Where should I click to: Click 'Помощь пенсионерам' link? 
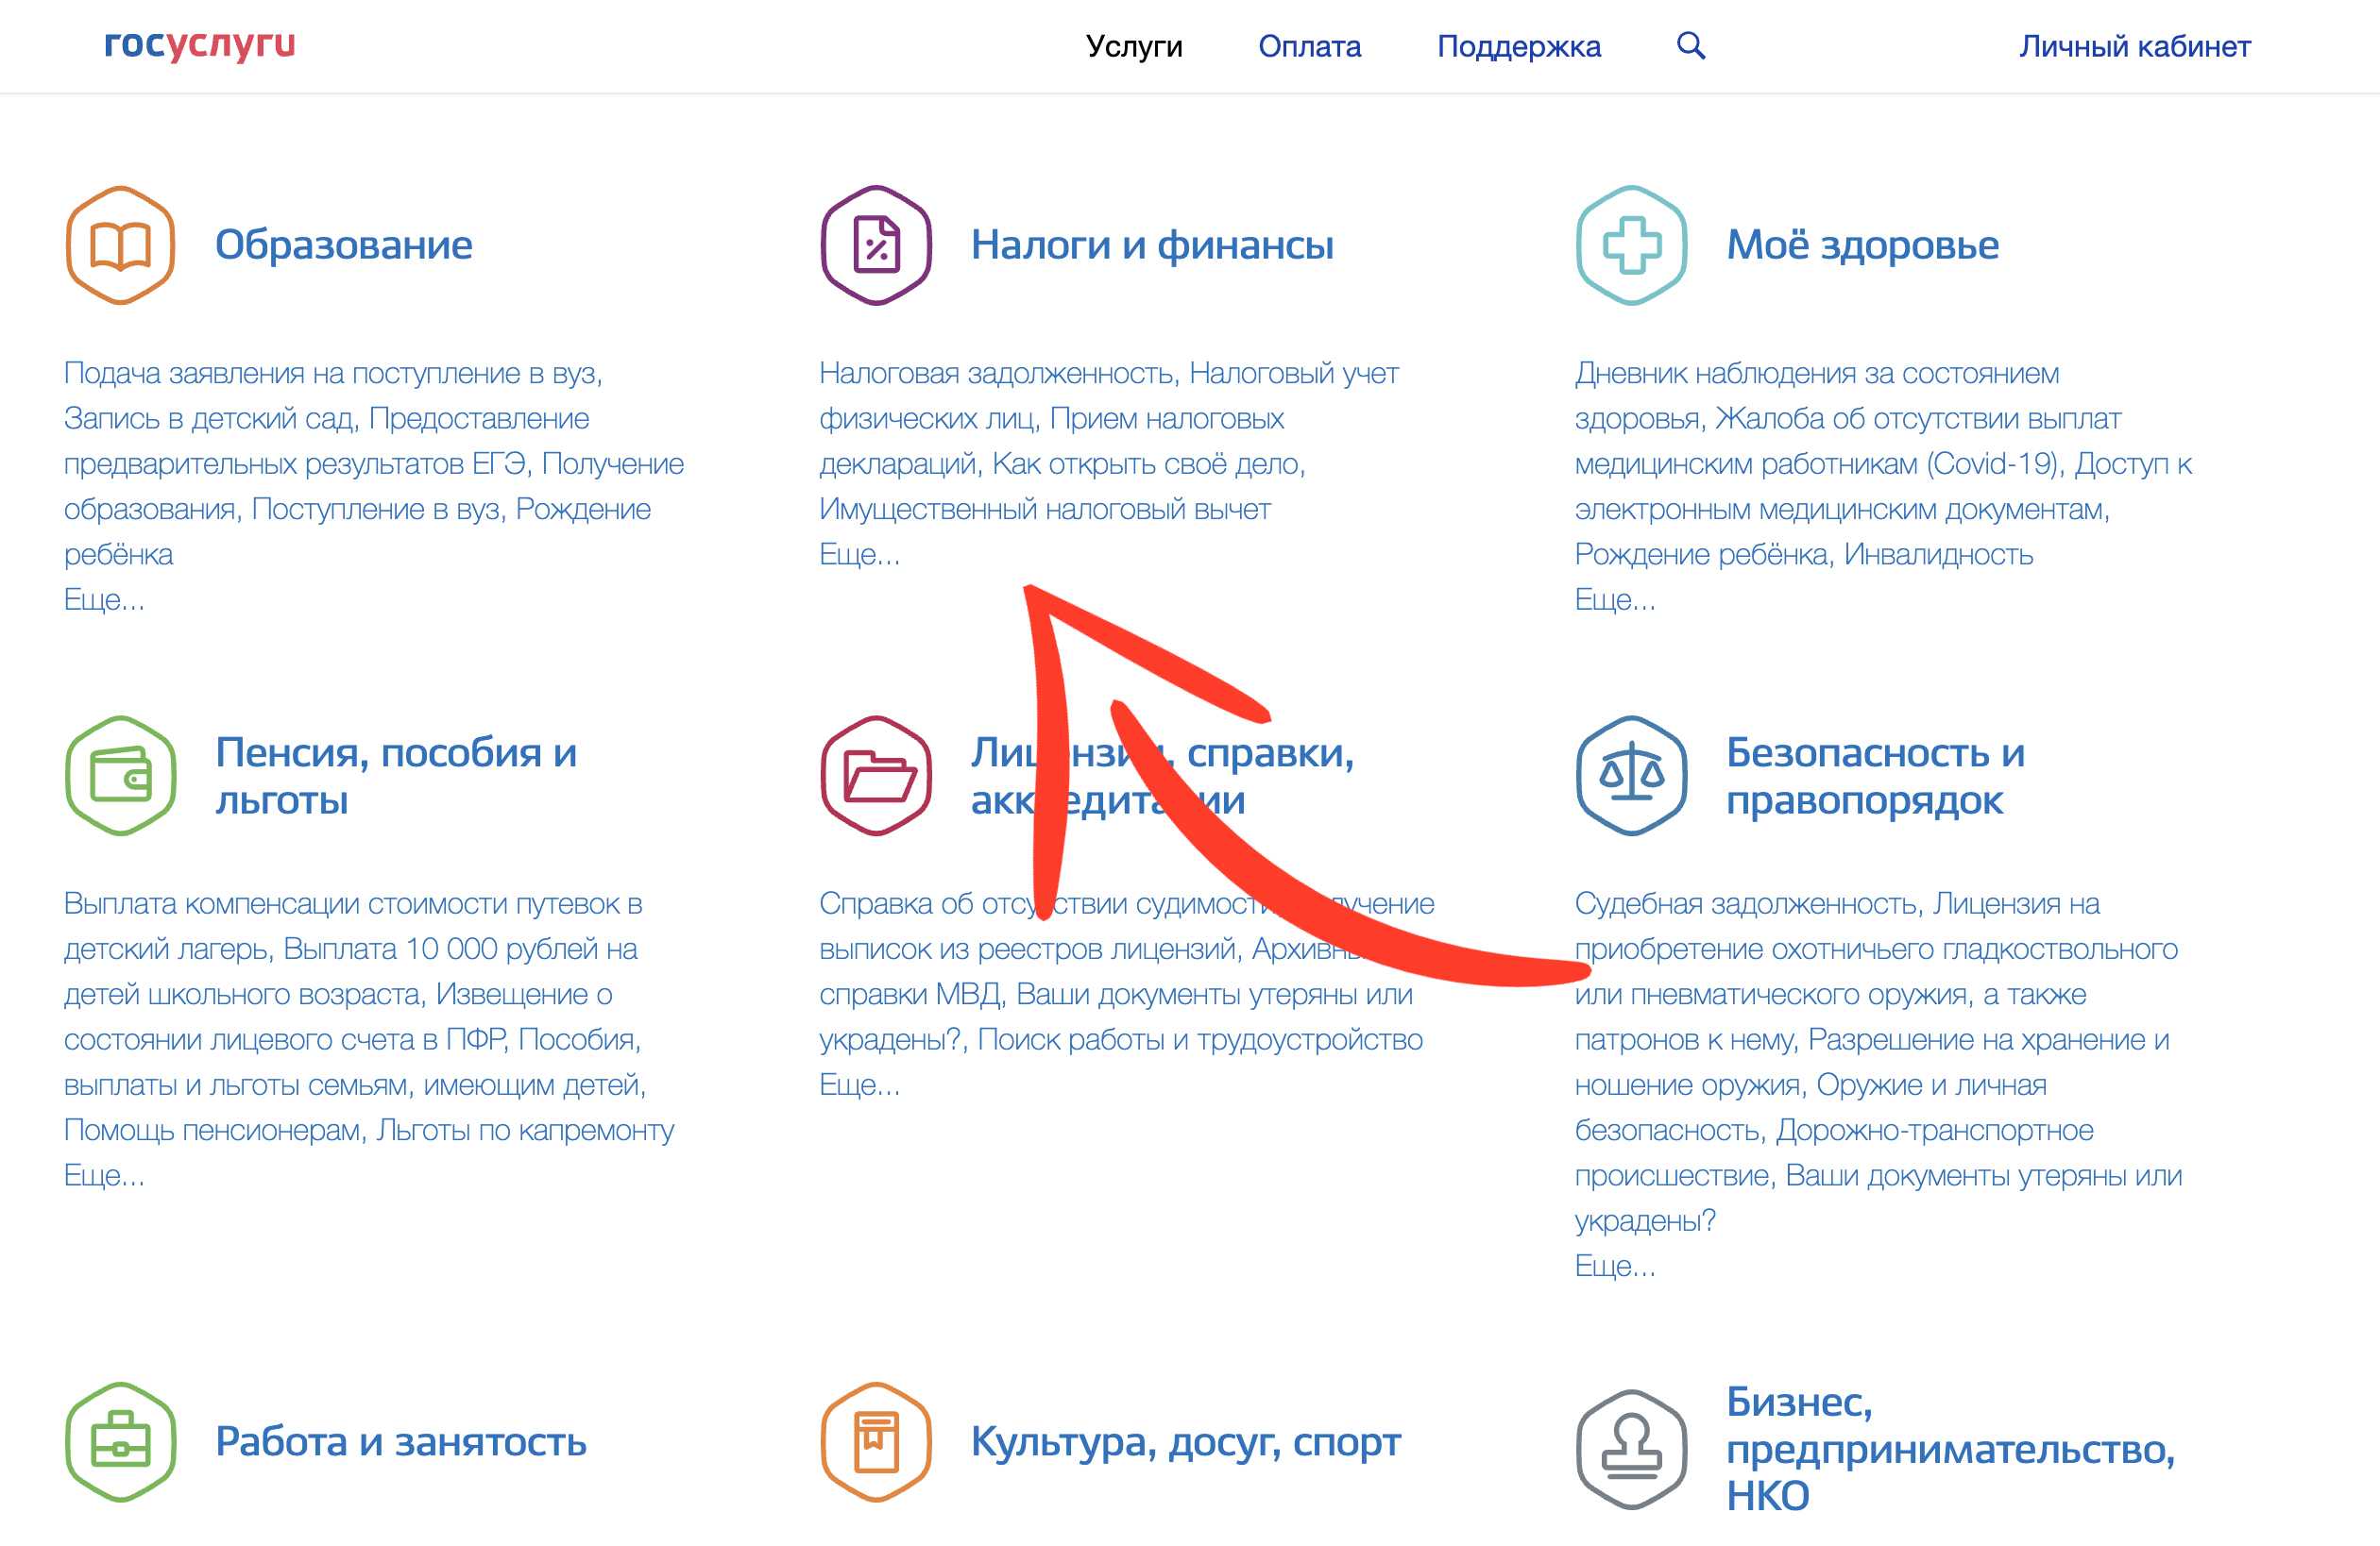[x=213, y=1131]
